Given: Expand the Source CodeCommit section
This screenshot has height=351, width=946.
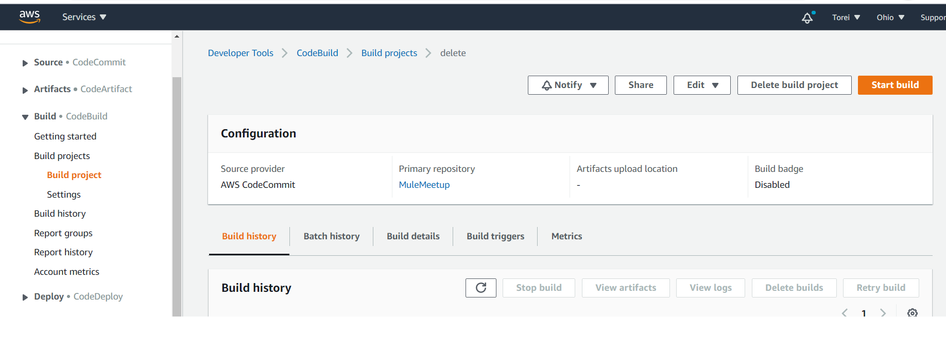Looking at the screenshot, I should [x=25, y=63].
